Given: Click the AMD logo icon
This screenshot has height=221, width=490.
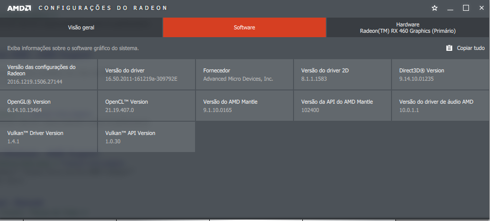Looking at the screenshot, I should pos(19,8).
